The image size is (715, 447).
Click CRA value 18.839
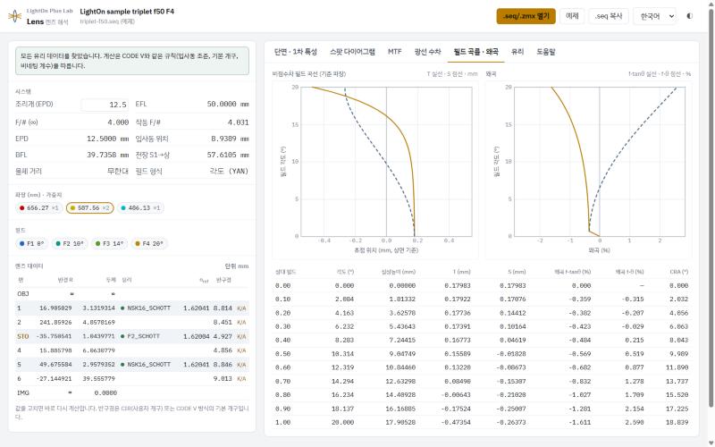[x=677, y=422]
